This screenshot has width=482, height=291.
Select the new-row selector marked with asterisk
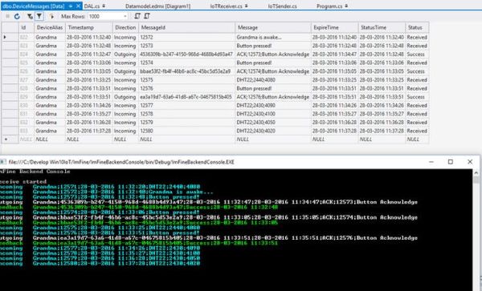coord(10,139)
